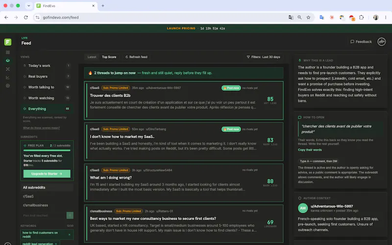This screenshot has width=392, height=245.
Task: Open the browser zoom magnifier icon
Action: [299, 18]
